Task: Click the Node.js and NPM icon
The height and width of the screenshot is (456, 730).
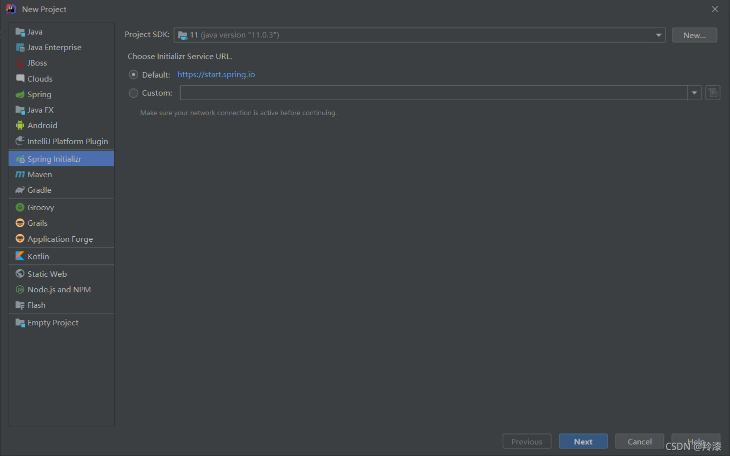Action: pyautogui.click(x=20, y=289)
